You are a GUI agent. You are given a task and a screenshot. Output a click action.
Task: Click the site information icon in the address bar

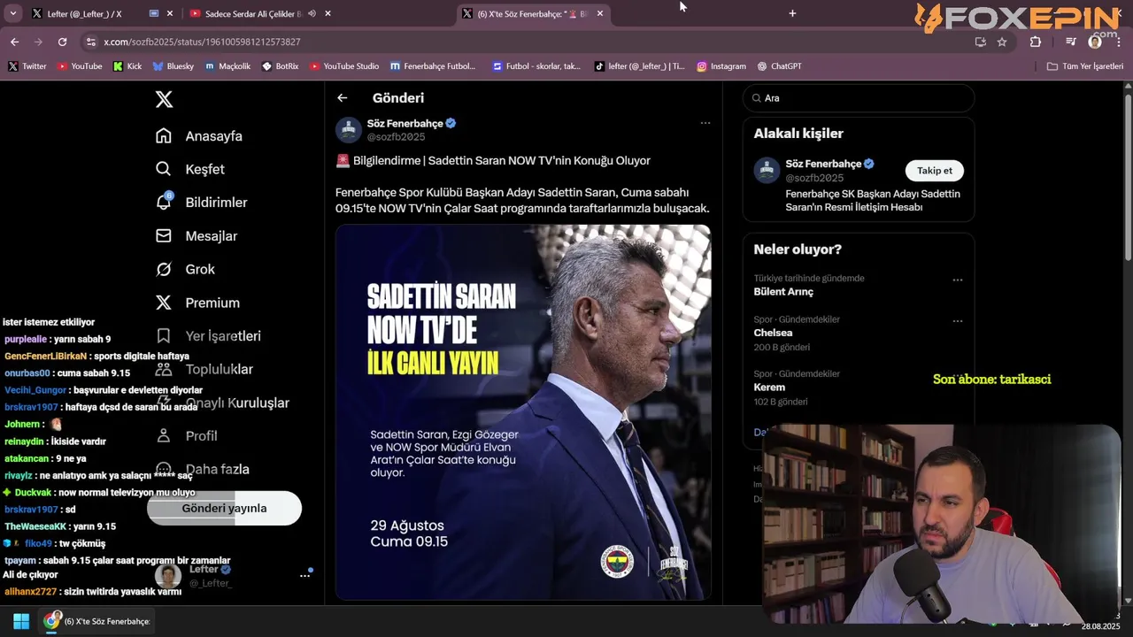coord(90,42)
